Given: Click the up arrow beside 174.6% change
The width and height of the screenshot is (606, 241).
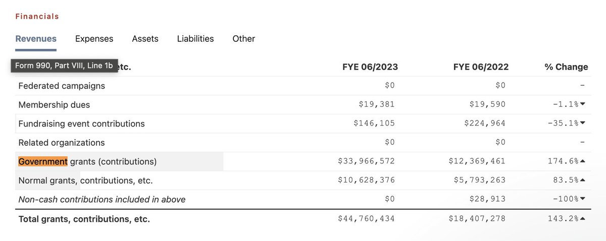Looking at the screenshot, I should [x=583, y=161].
